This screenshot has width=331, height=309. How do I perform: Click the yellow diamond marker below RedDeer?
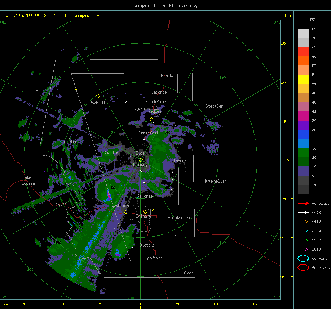point(151,119)
